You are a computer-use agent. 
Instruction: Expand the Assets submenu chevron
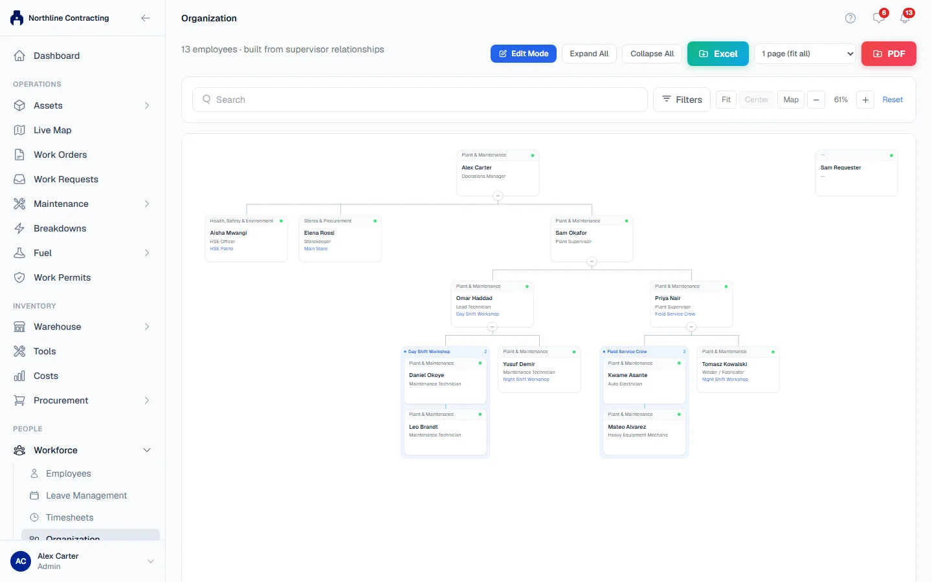click(147, 105)
